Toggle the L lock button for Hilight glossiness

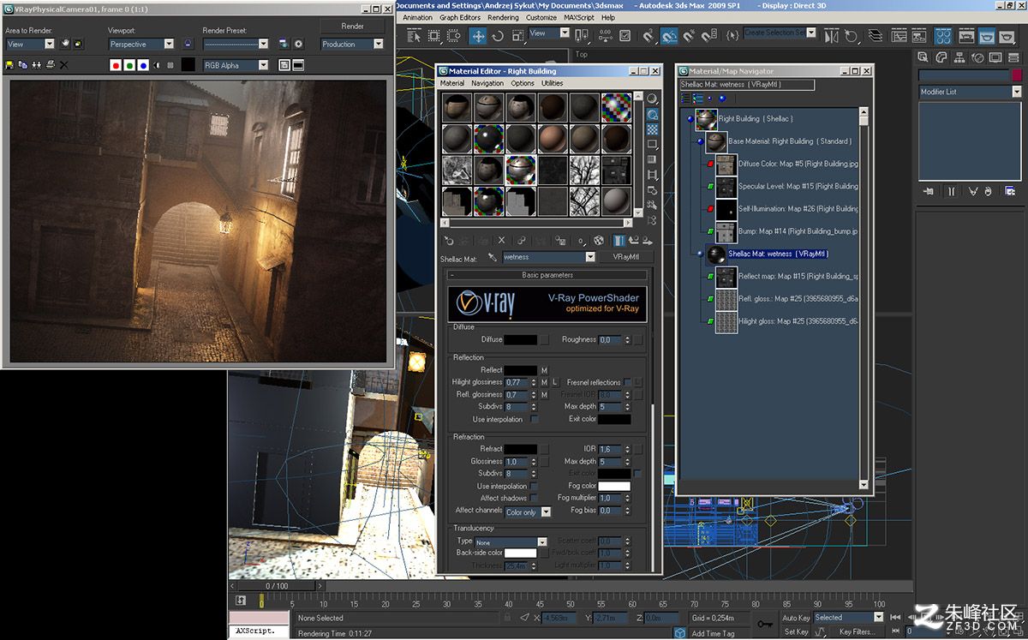(554, 382)
